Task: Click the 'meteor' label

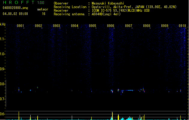Action: coord(43,9)
